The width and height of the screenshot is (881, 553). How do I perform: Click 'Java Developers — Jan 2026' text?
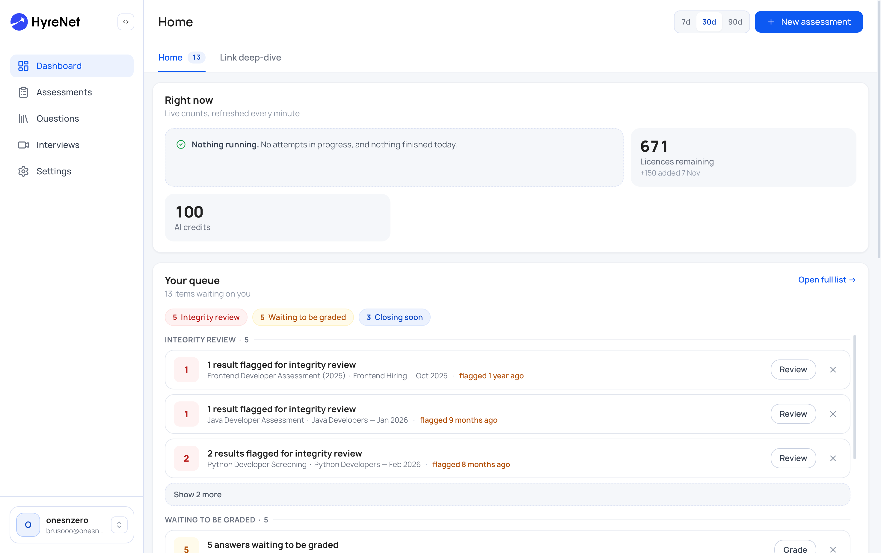tap(360, 420)
